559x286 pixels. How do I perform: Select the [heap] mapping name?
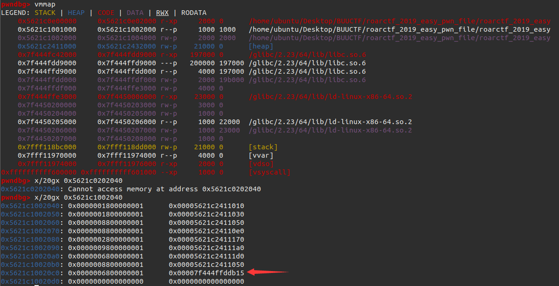(261, 46)
